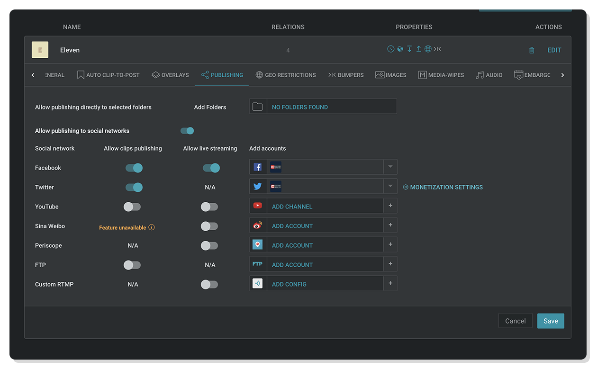The height and width of the screenshot is (379, 597).
Task: Switch to the Bumpers tab
Action: point(346,75)
